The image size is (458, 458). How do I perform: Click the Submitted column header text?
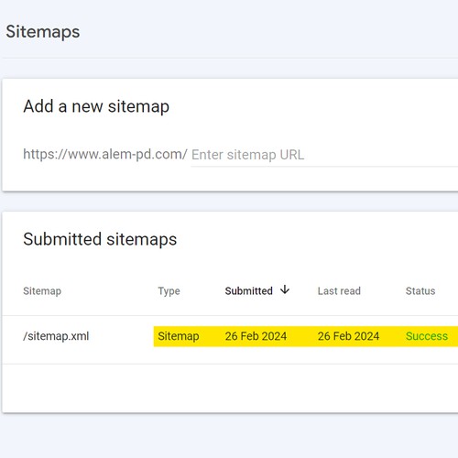coord(248,291)
